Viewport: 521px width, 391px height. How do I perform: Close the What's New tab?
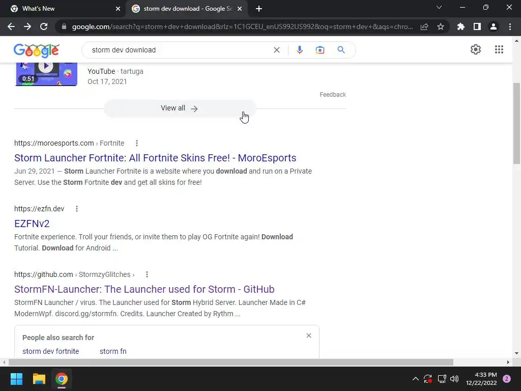[118, 9]
